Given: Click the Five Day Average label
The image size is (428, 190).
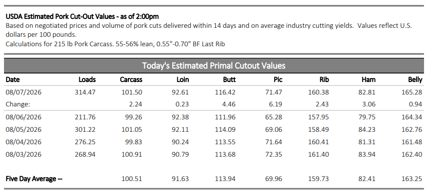Looking at the screenshot, I should (x=34, y=179).
